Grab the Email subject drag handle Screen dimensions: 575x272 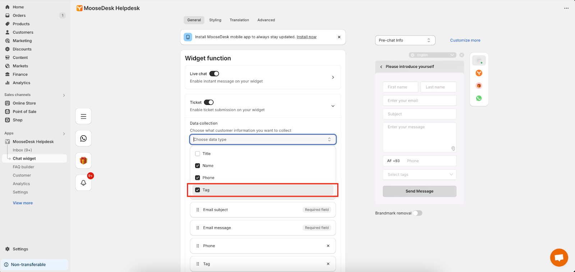pyautogui.click(x=198, y=210)
